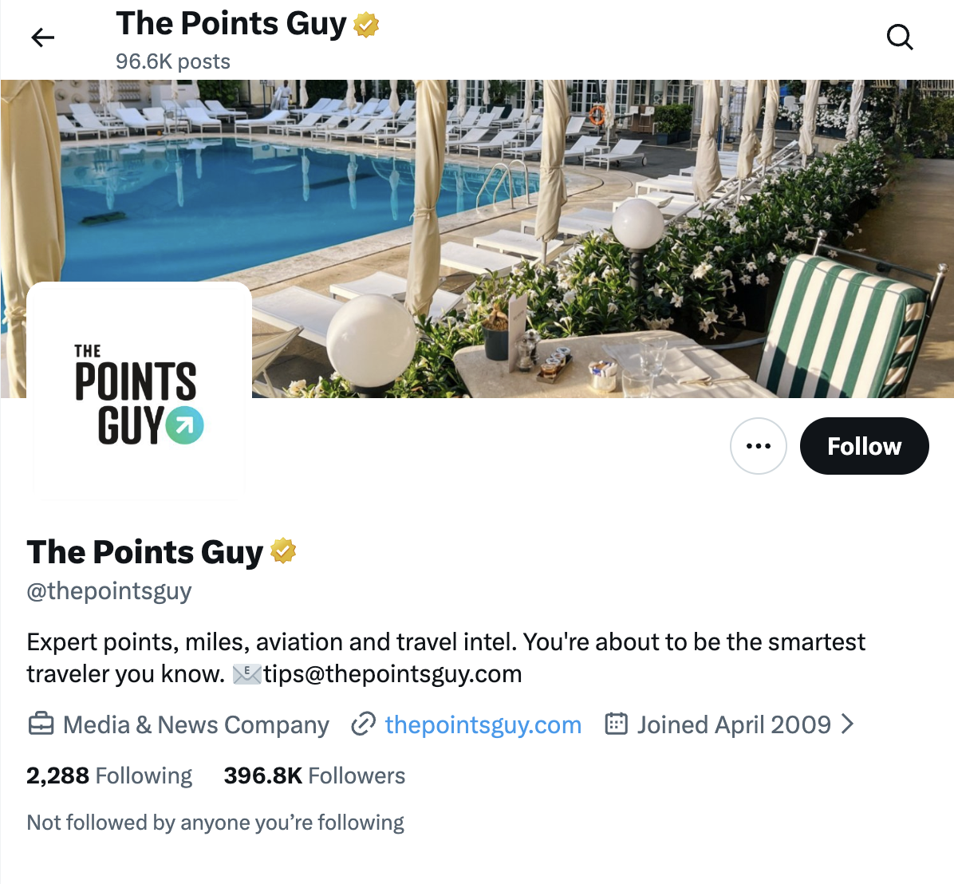Click the 96.6K posts label under header

[x=172, y=61]
